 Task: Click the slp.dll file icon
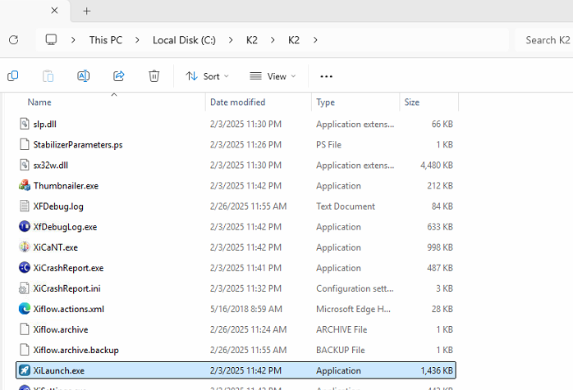(24, 124)
